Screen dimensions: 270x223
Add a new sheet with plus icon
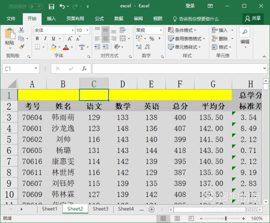click(151, 209)
